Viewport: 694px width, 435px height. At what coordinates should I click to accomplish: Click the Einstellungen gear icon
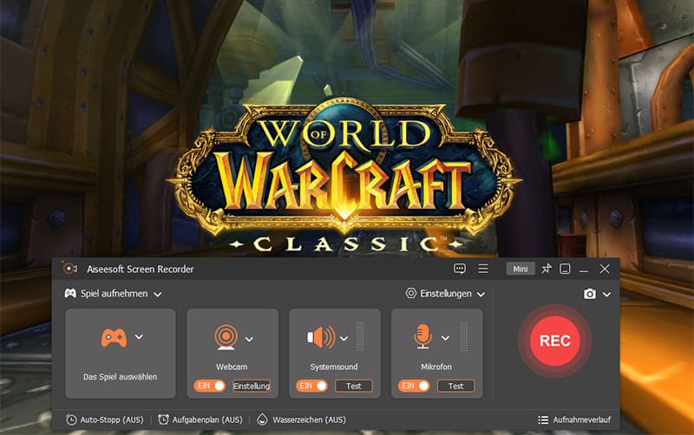point(410,293)
